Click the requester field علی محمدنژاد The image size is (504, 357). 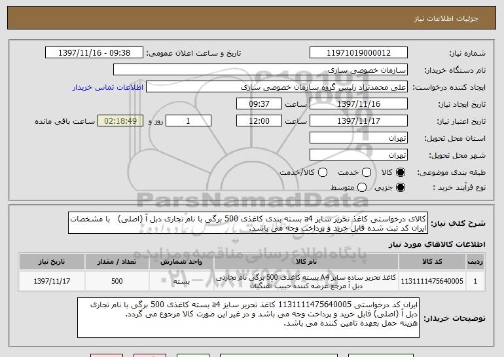point(277,87)
